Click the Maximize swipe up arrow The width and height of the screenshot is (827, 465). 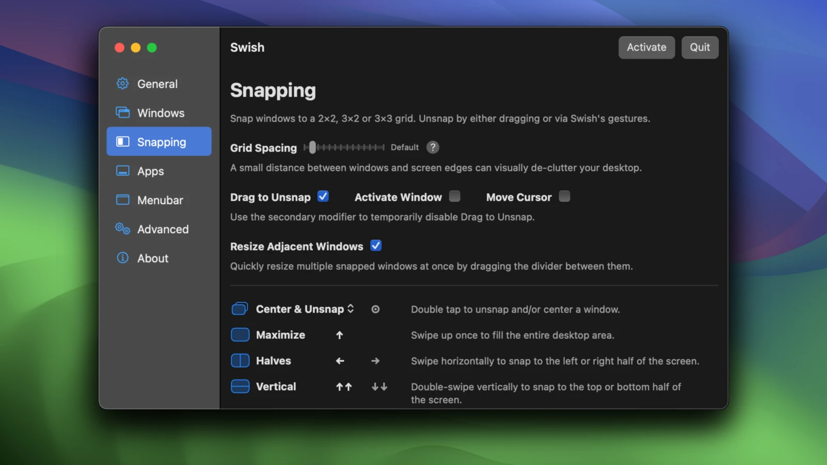[x=340, y=335]
